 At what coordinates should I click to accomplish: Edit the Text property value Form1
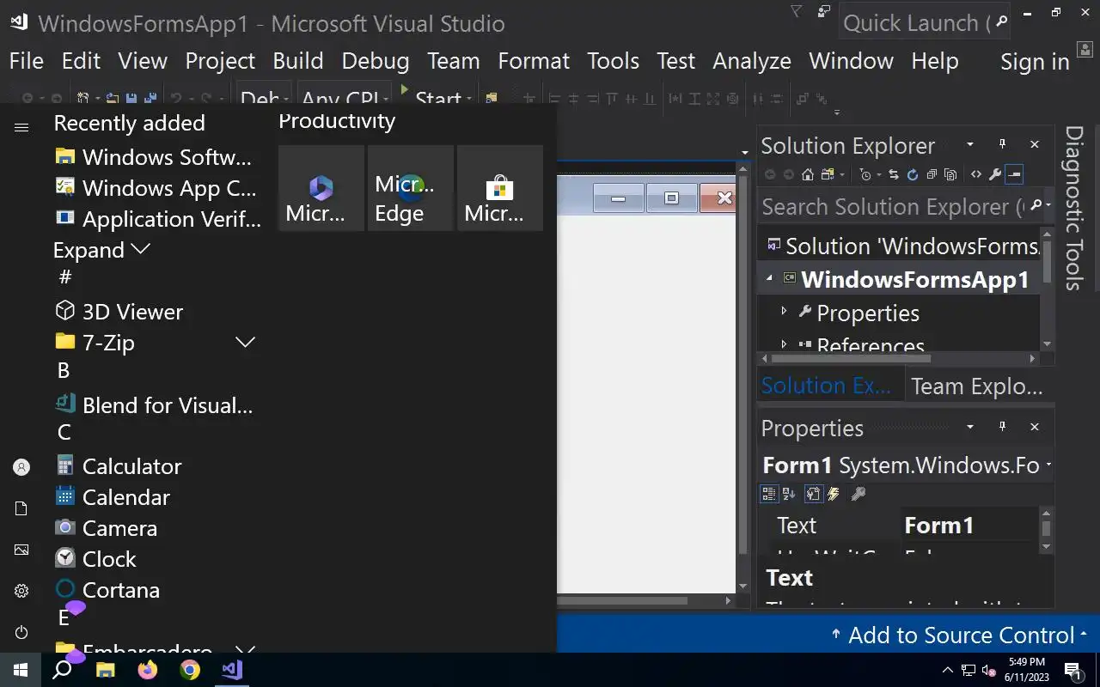pos(969,525)
